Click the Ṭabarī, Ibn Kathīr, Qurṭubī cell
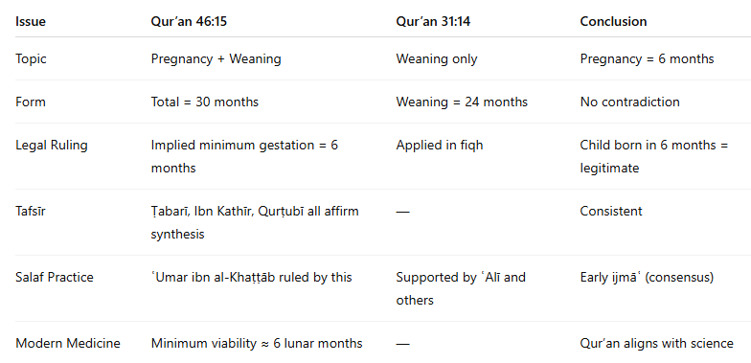The width and height of the screenshot is (751, 363). [255, 222]
